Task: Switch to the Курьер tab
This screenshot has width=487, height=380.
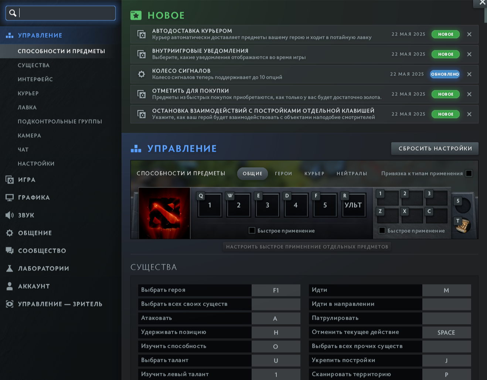Action: [x=314, y=174]
